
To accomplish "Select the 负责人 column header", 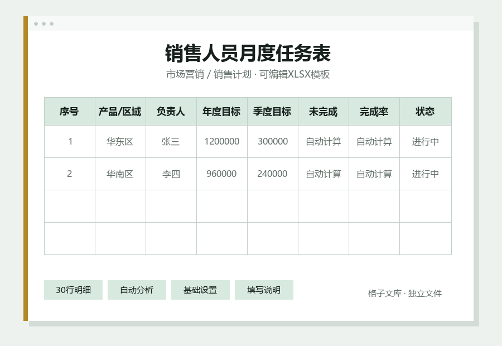I will coord(171,112).
